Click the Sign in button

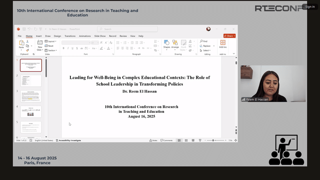tap(310, 7)
